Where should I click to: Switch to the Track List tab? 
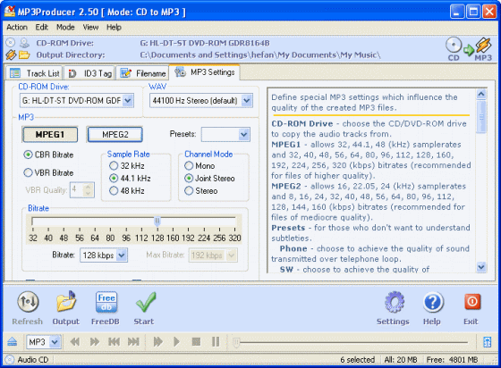[34, 73]
